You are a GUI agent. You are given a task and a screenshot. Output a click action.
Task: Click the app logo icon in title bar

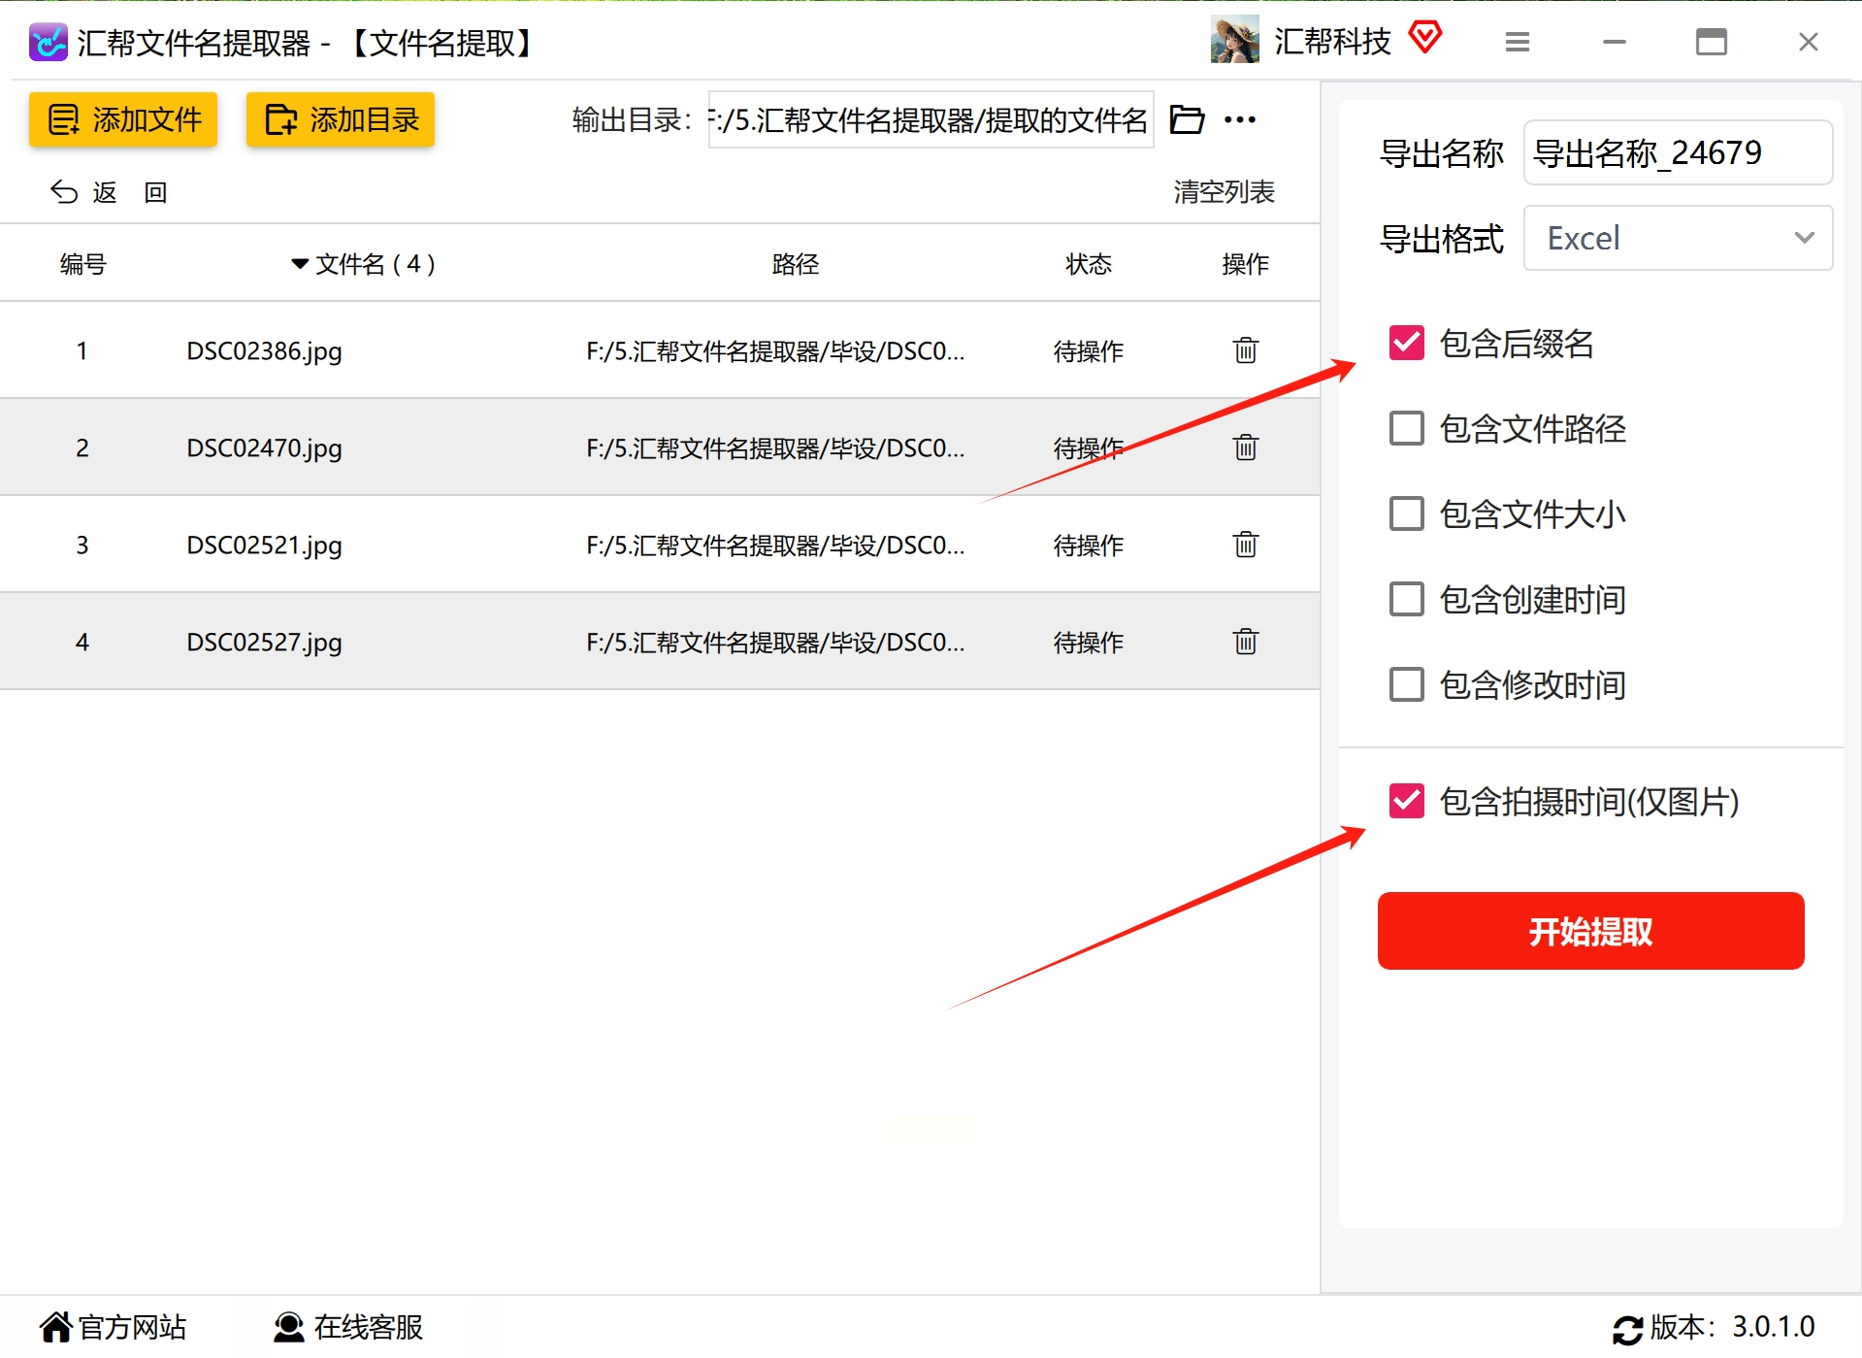pyautogui.click(x=48, y=42)
